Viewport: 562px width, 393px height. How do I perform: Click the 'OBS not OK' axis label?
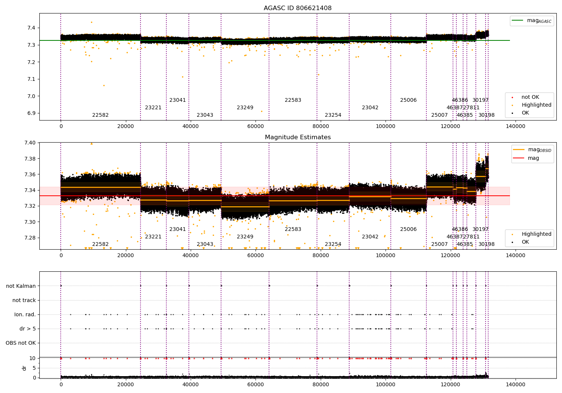pos(21,343)
